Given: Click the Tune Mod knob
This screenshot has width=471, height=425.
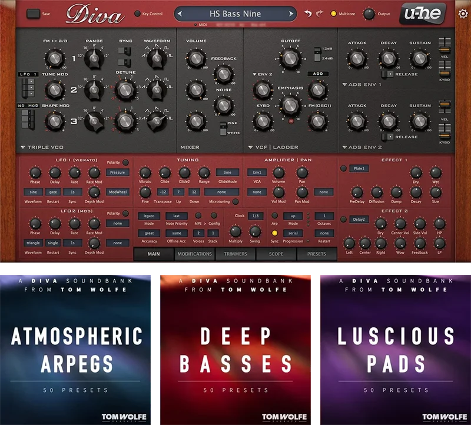Looking at the screenshot, I should pyautogui.click(x=55, y=89).
